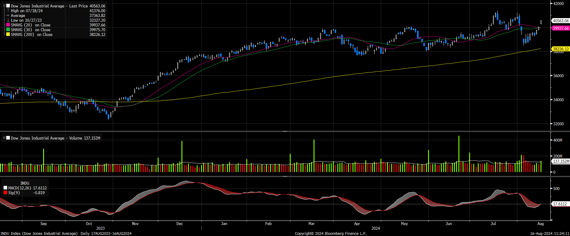
Task: Select the 'High on 07/18/24' legend row
Action: coord(27,11)
